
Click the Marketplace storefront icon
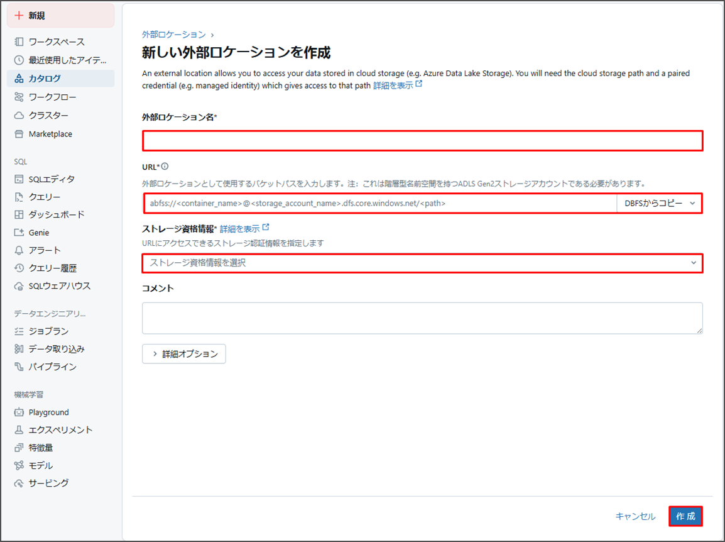[19, 134]
